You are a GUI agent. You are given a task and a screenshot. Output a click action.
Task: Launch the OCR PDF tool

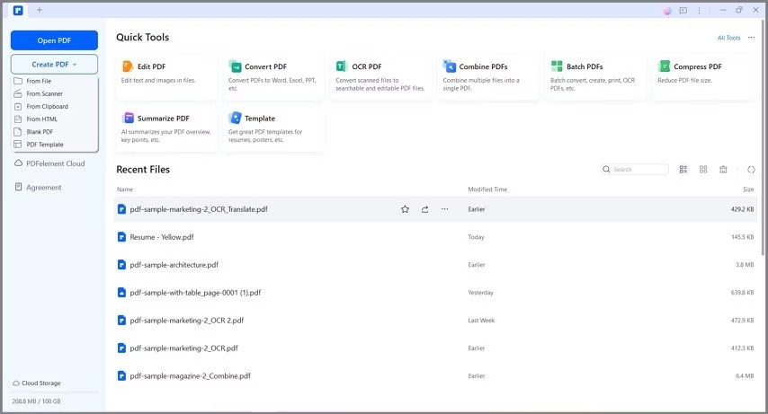coord(380,77)
